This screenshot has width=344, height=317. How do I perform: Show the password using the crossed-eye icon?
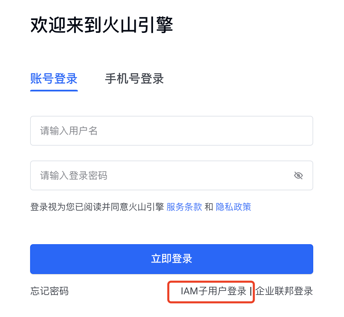pyautogui.click(x=298, y=175)
